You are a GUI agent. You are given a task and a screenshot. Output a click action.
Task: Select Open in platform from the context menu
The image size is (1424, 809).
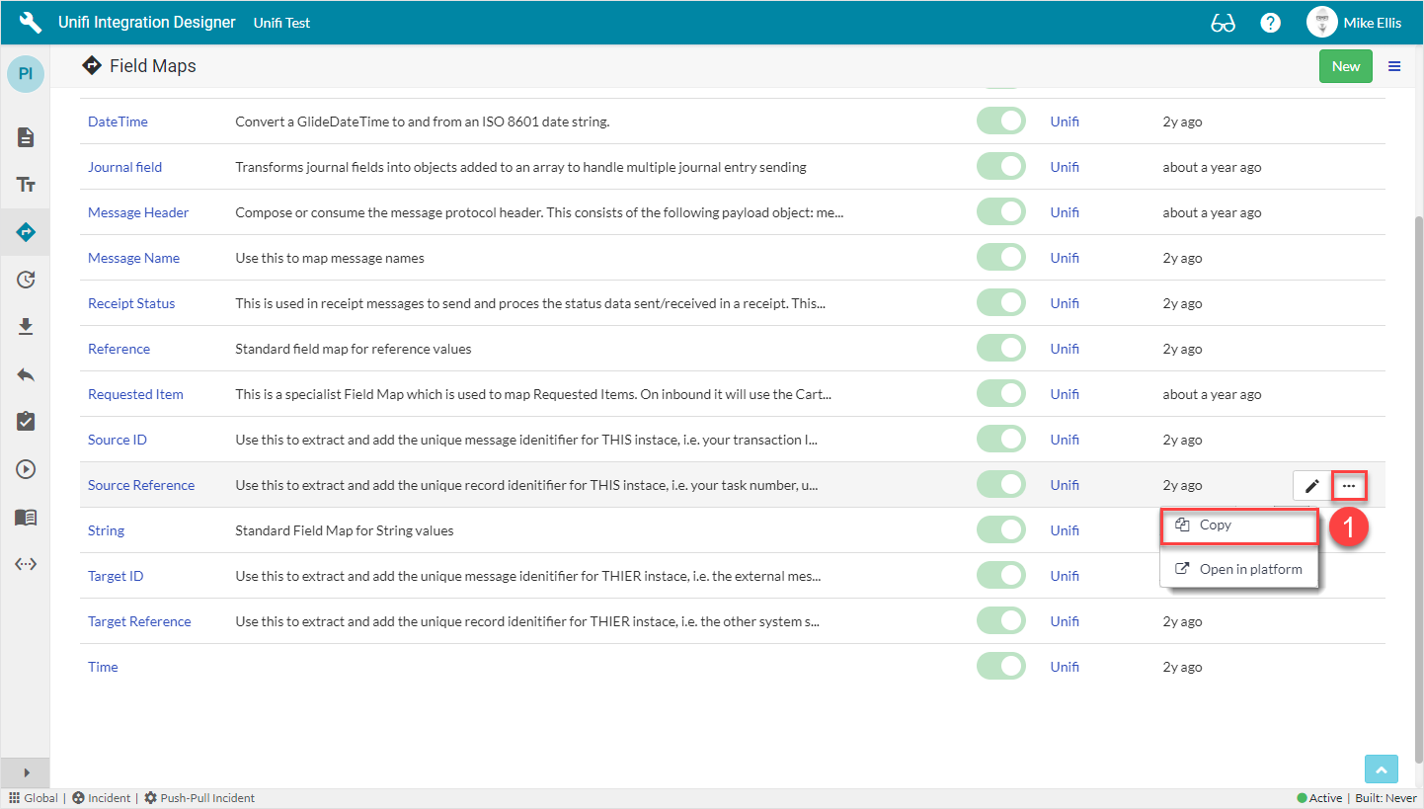coord(1243,569)
